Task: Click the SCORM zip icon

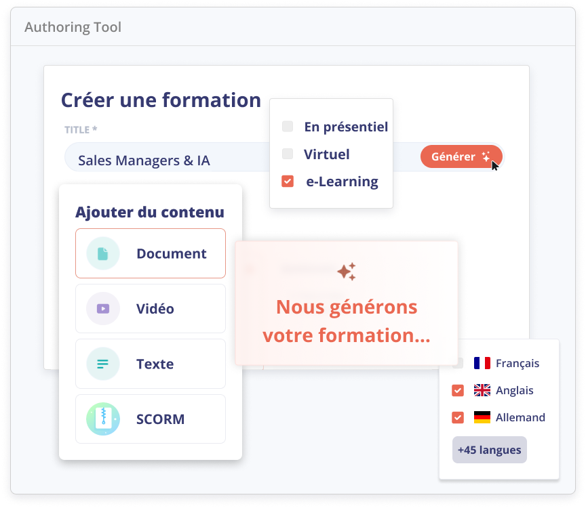Action: coord(103,419)
